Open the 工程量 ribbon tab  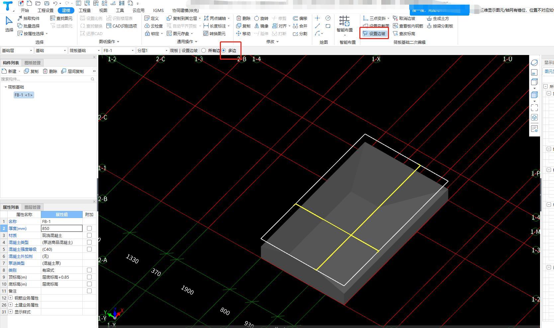85,10
